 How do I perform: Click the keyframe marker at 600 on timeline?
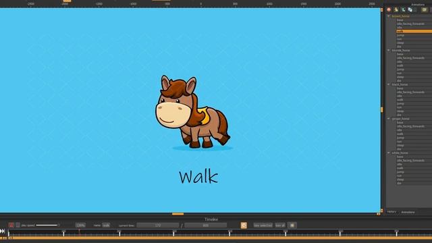[x=340, y=234]
